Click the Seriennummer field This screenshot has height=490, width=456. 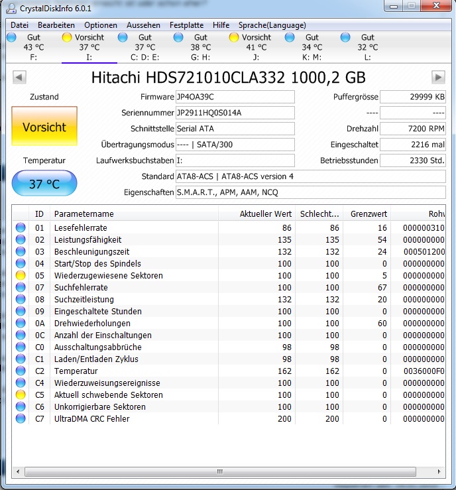pos(235,113)
